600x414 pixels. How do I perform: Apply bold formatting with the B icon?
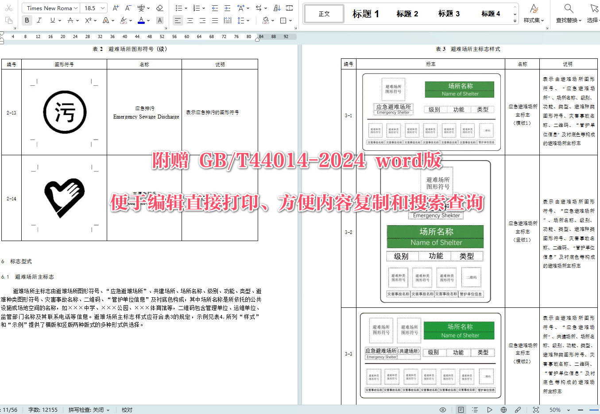click(x=26, y=20)
